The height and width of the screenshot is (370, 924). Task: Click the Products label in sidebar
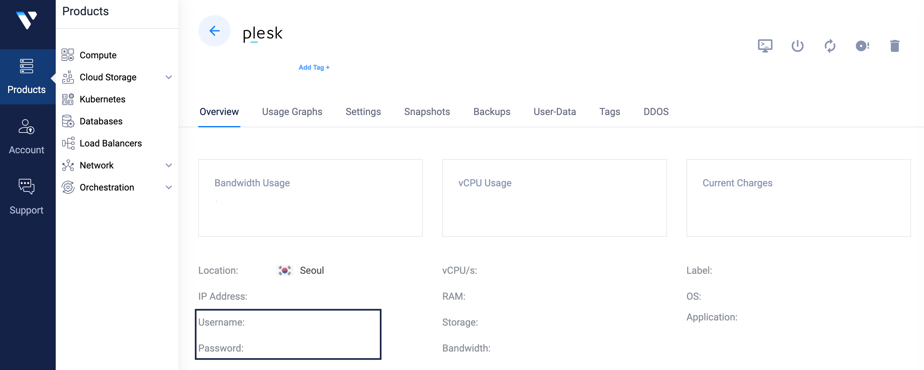pyautogui.click(x=27, y=89)
